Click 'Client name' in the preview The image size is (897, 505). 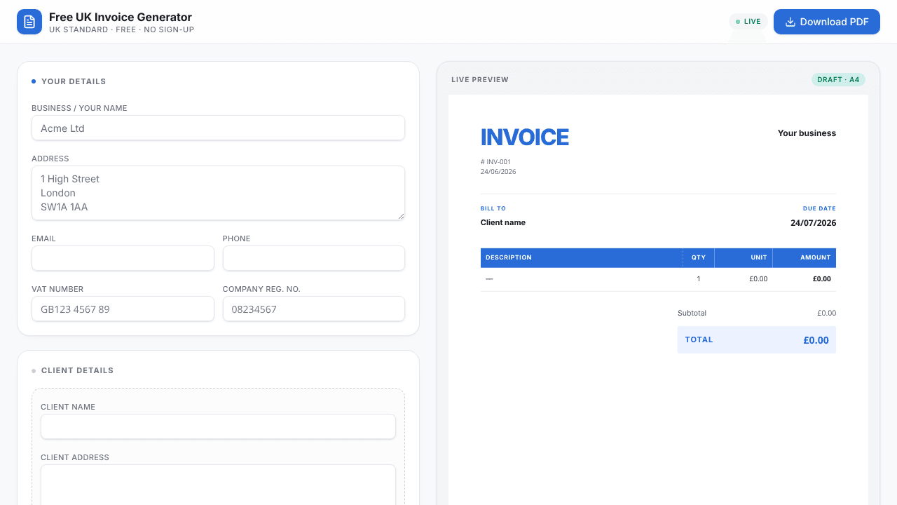point(503,222)
